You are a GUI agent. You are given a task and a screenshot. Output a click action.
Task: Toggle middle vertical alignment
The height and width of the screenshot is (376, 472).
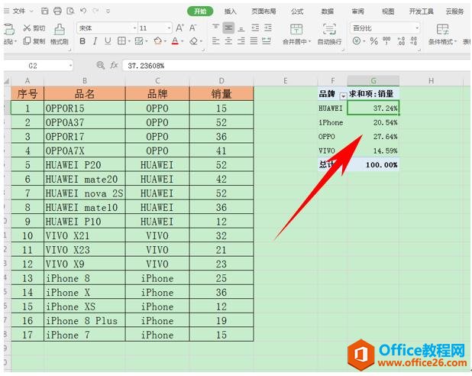tap(228, 28)
